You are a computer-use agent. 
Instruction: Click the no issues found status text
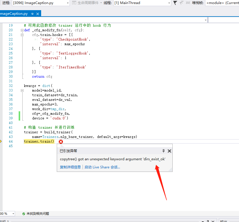pyautogui.click(x=38, y=214)
